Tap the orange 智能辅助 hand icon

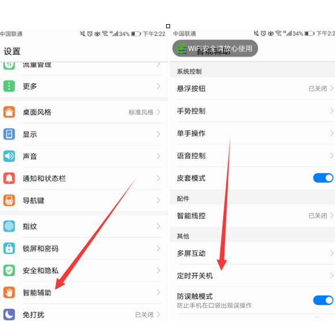click(9, 292)
